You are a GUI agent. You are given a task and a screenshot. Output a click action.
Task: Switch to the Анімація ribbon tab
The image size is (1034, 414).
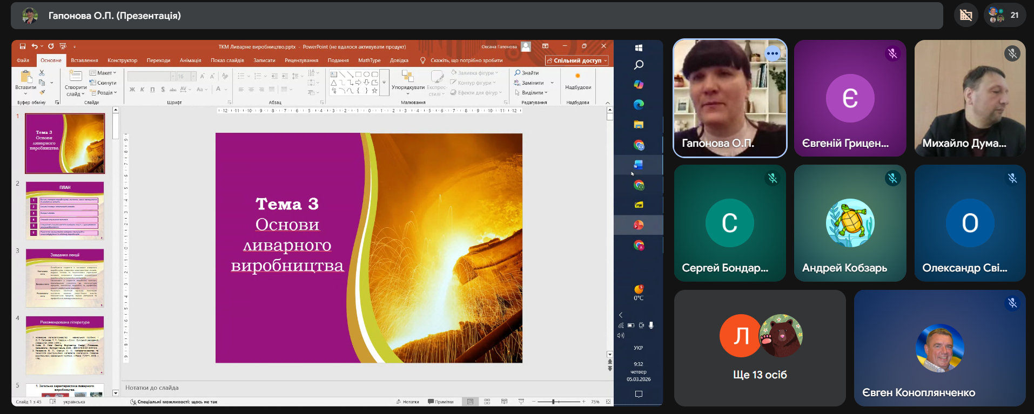[190, 60]
